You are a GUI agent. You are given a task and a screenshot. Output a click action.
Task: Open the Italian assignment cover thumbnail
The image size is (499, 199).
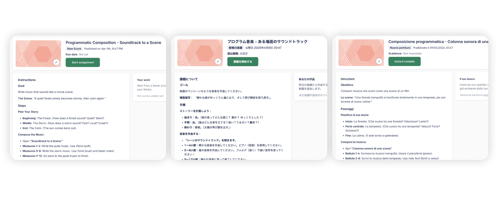click(361, 53)
